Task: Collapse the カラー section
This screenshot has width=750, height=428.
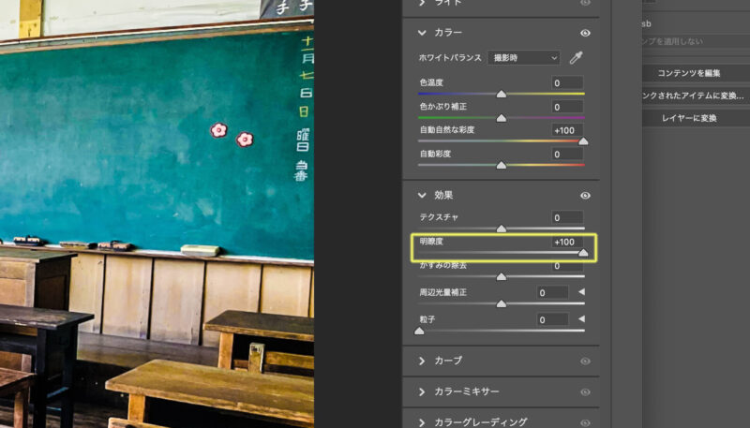Action: point(421,33)
